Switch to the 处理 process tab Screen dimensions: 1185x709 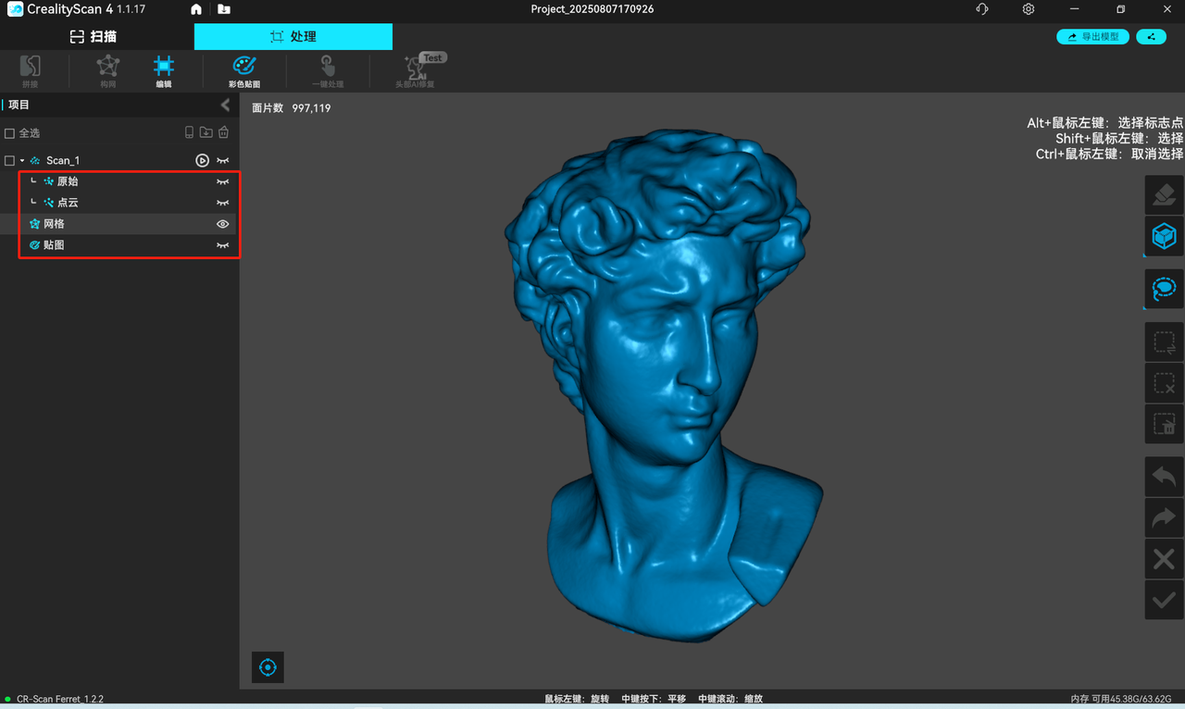[x=293, y=37]
